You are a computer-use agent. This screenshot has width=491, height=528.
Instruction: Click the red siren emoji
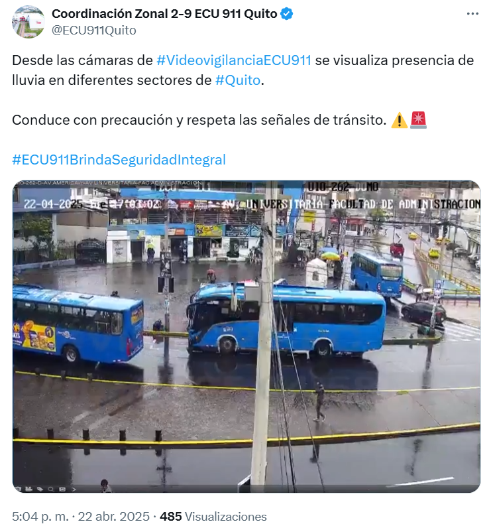tap(418, 120)
